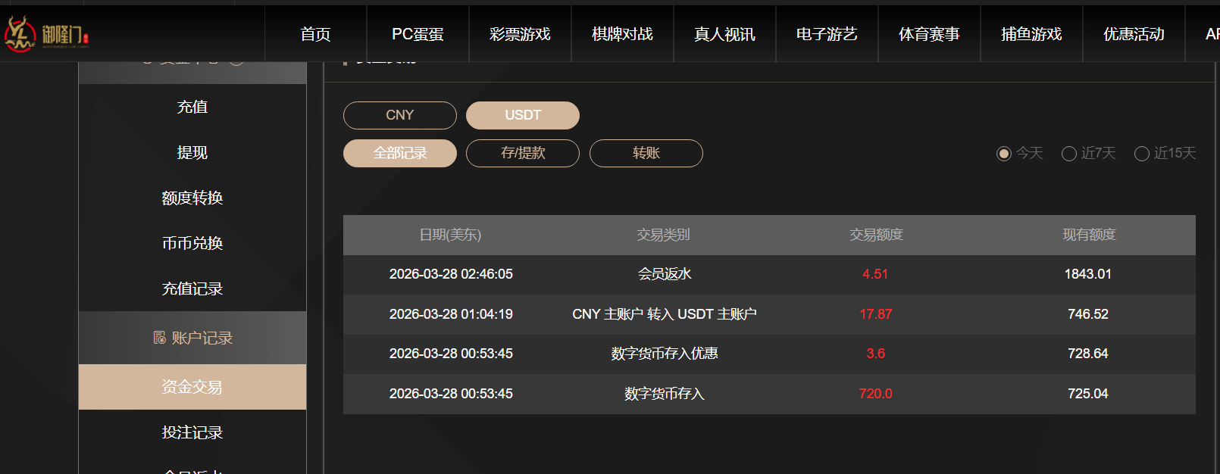Open the 体育赛事 sports page
Image resolution: width=1220 pixels, height=474 pixels.
(929, 33)
